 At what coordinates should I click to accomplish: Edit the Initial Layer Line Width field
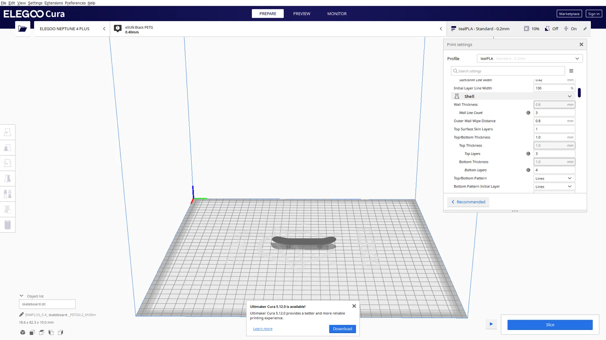click(554, 88)
